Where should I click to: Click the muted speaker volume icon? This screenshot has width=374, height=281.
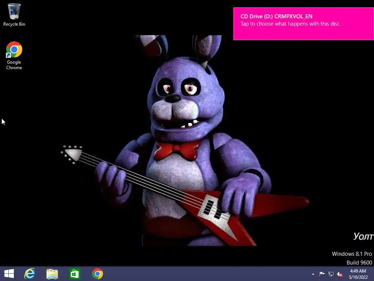click(x=340, y=274)
